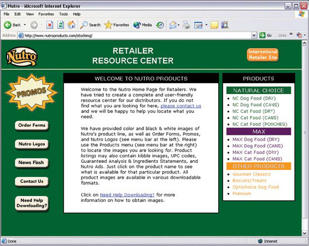
Task: Click the page icon in the address bar
Action: tap(21, 35)
